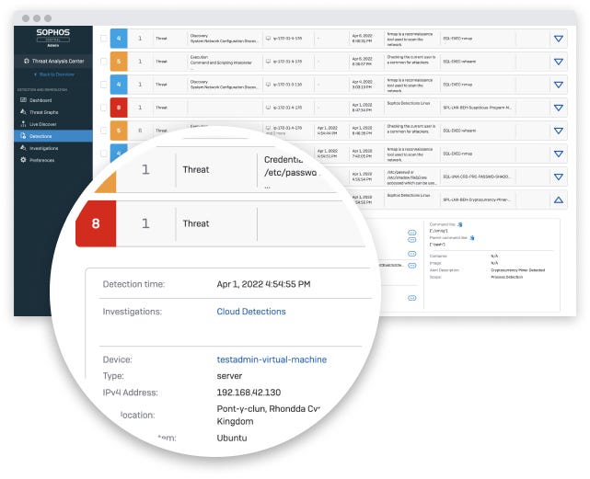590x479 pixels.
Task: Click the red severity 8 badge in magnified view
Action: (x=96, y=223)
